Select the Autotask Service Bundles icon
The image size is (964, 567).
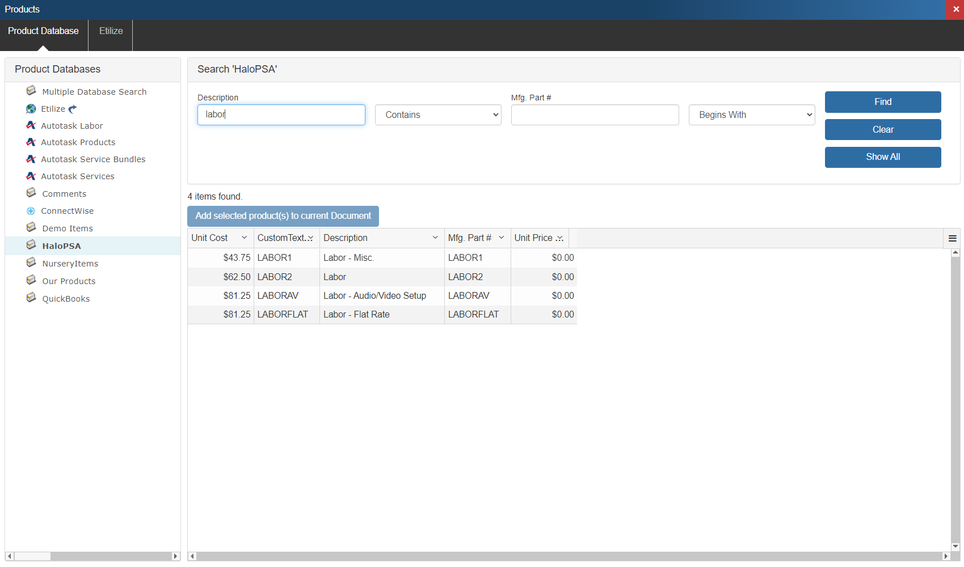(31, 159)
